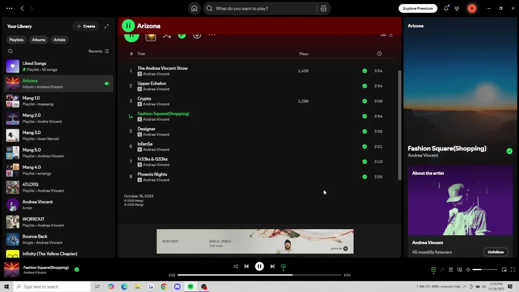Viewport: 519px width, 292px height.
Task: Sort tracks by duration clock icon
Action: pyautogui.click(x=380, y=54)
